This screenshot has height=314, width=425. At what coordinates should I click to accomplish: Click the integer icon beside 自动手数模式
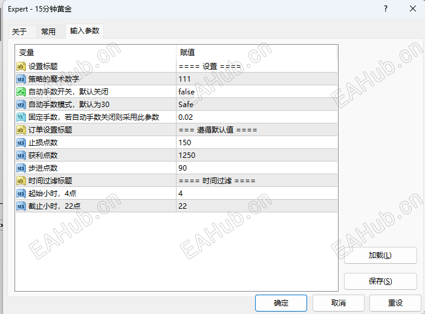pos(21,105)
